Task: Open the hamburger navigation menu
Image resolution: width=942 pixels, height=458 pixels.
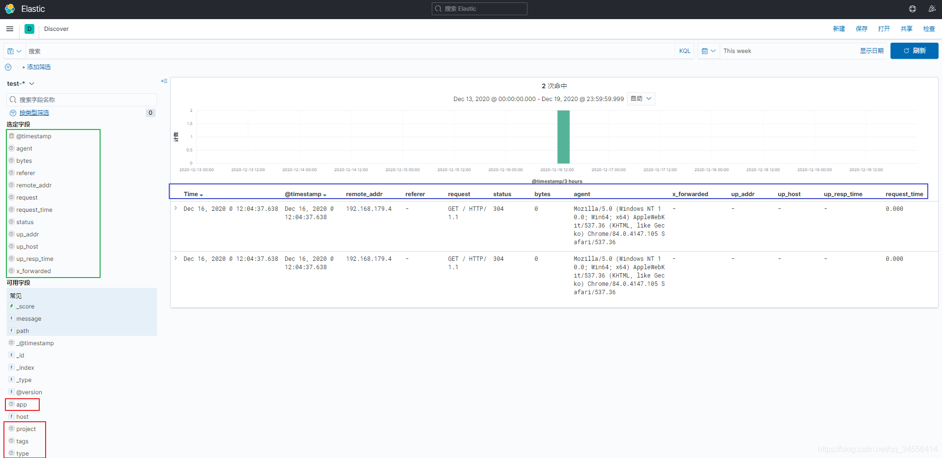Action: pos(10,29)
